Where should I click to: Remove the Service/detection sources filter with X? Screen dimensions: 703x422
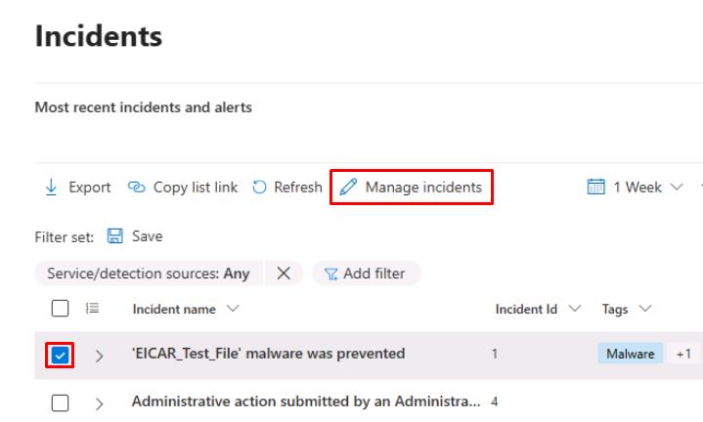click(x=284, y=274)
